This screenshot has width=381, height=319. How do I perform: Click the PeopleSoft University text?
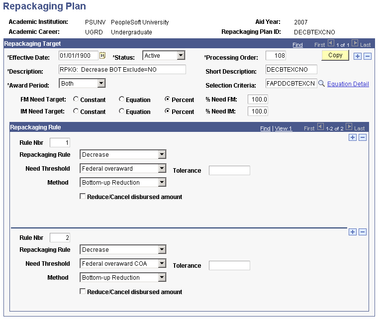(140, 22)
